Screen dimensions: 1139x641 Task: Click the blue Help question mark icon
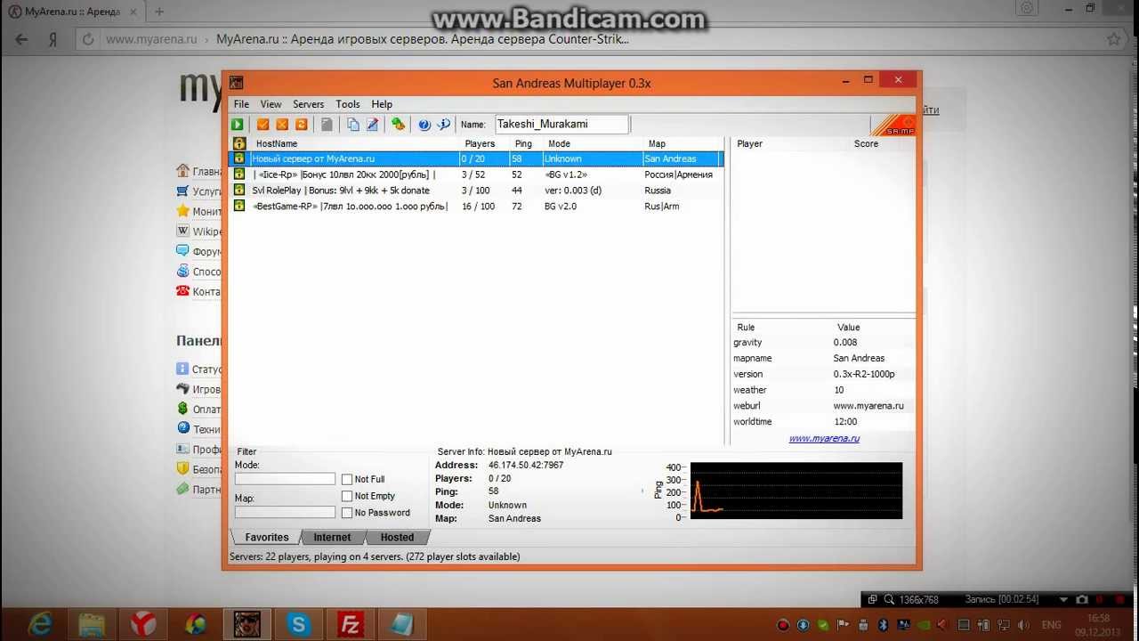(424, 125)
